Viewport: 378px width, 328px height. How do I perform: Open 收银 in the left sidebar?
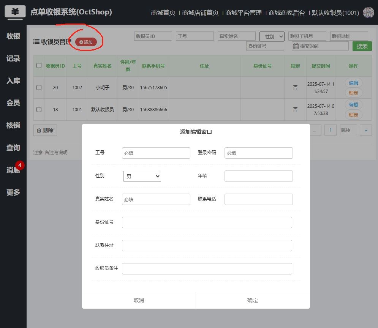pos(13,36)
